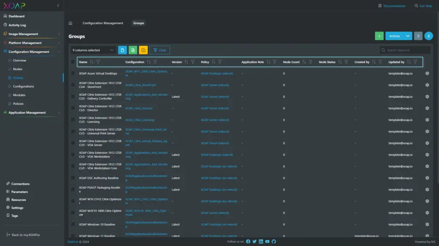
Task: Open the blue info button
Action: coord(428,36)
